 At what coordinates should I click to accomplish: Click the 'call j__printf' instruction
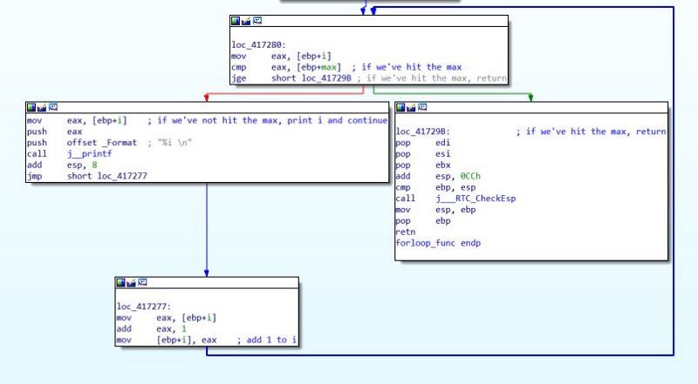pyautogui.click(x=70, y=154)
